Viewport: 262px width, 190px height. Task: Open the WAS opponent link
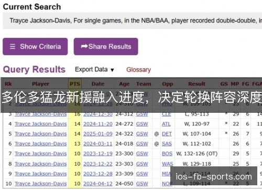pyautogui.click(x=167, y=164)
